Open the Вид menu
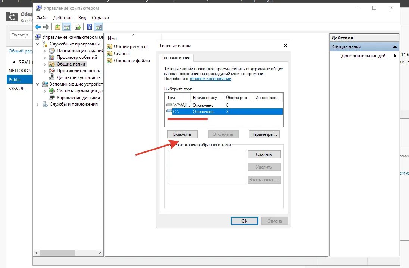The image size is (409, 268). pyautogui.click(x=82, y=18)
